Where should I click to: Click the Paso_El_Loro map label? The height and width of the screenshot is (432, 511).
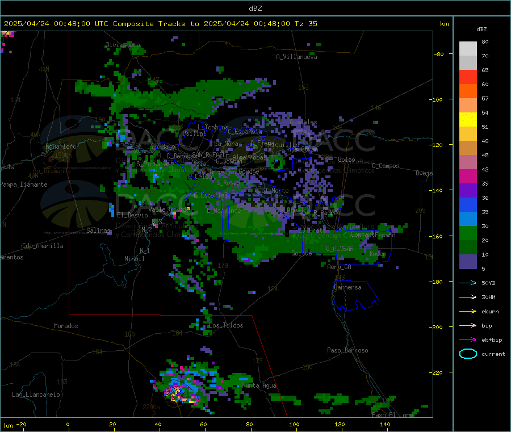tap(392, 415)
